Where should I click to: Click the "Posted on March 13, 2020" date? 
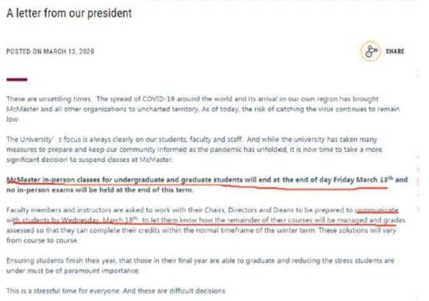(50, 52)
